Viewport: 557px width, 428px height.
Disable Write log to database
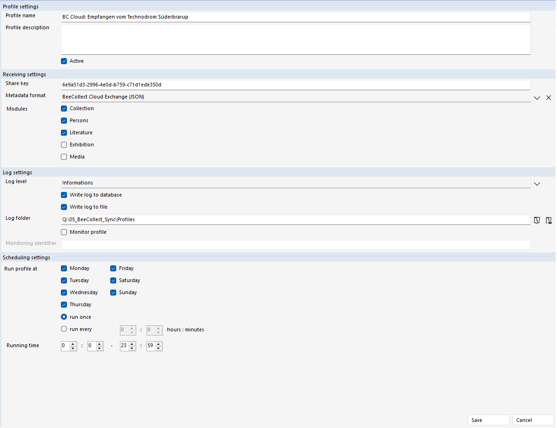click(64, 195)
